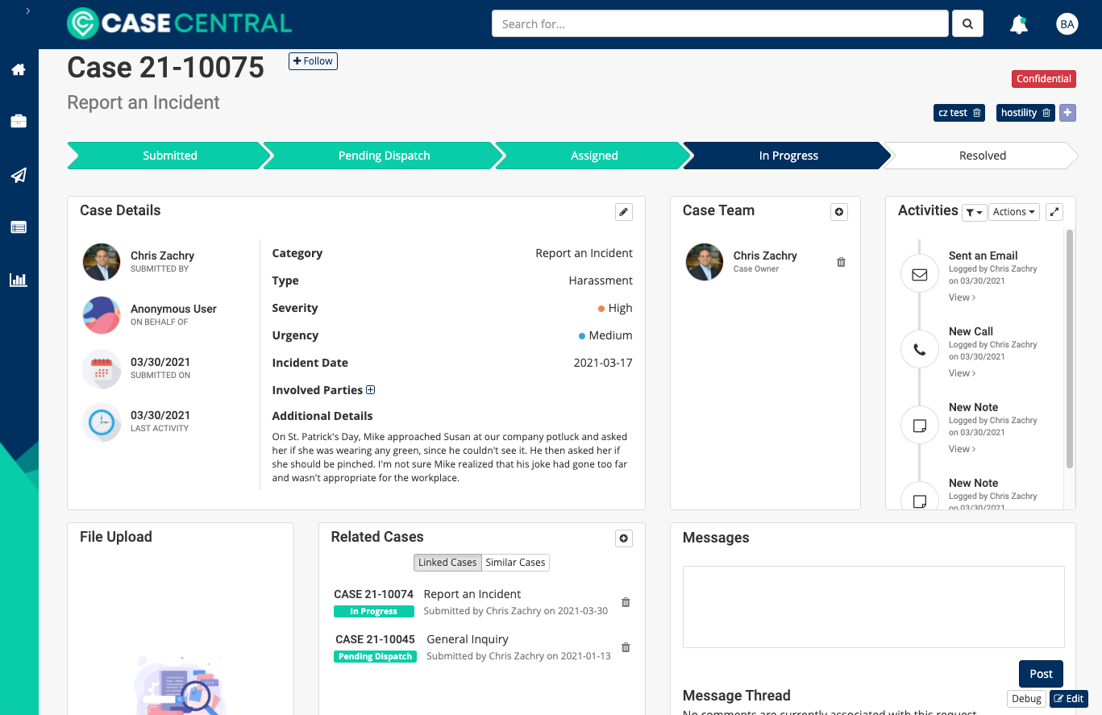The image size is (1102, 715).
Task: Delete linked case 21-10074
Action: click(x=626, y=602)
